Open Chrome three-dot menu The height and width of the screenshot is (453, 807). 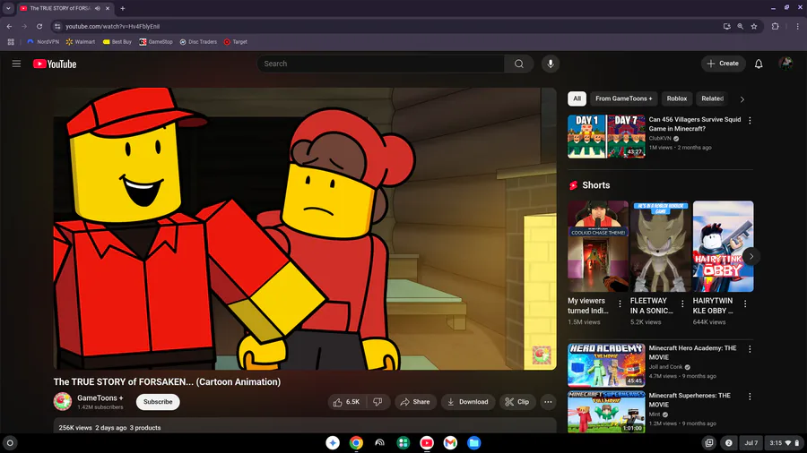coord(798,26)
